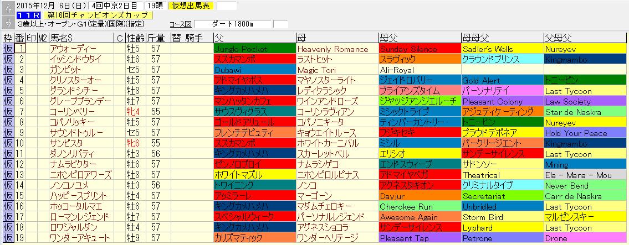Click the Never Bend cell

click(x=585, y=185)
